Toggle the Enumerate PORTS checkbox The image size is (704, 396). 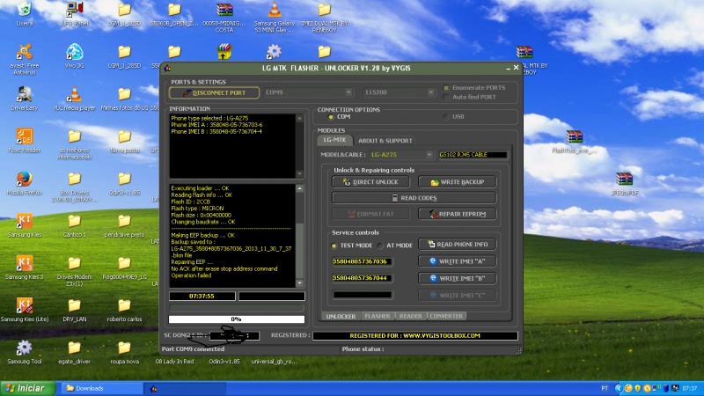pos(446,88)
